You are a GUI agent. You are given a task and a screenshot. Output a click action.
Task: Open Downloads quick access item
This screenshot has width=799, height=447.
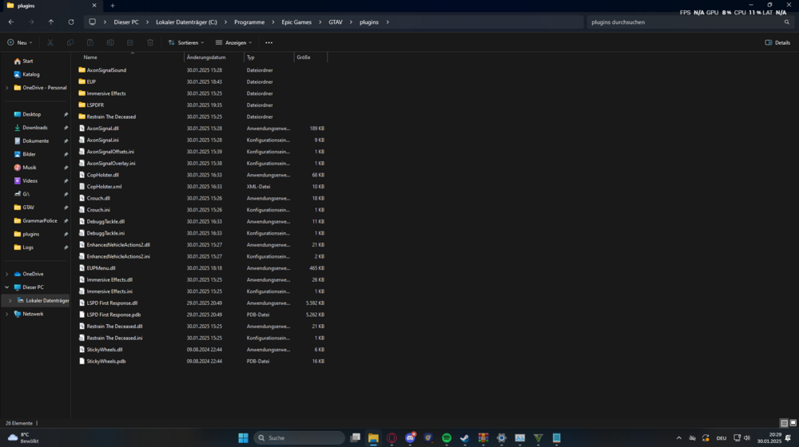click(34, 128)
